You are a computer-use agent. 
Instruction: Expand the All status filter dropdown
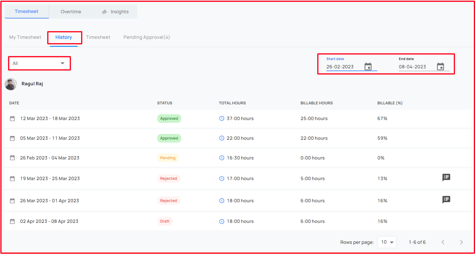point(39,63)
